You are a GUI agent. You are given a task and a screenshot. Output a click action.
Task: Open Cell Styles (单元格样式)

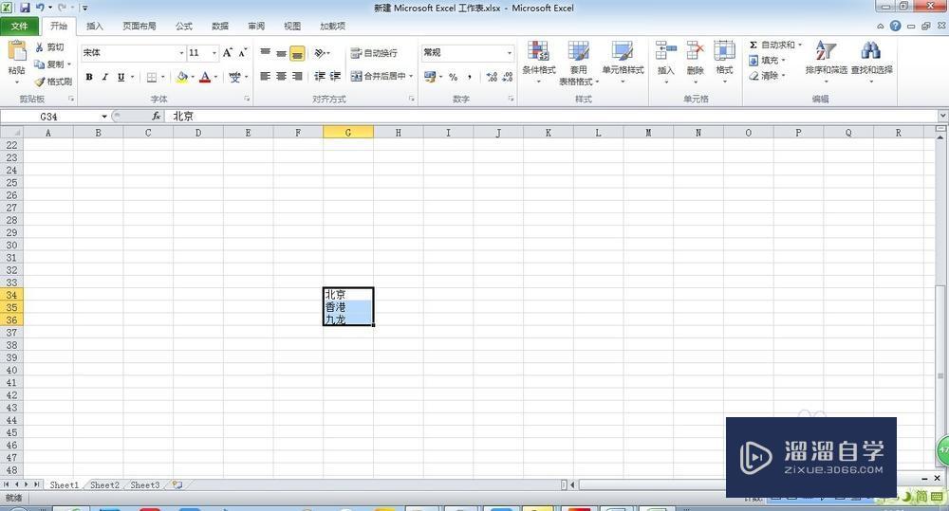[x=623, y=61]
